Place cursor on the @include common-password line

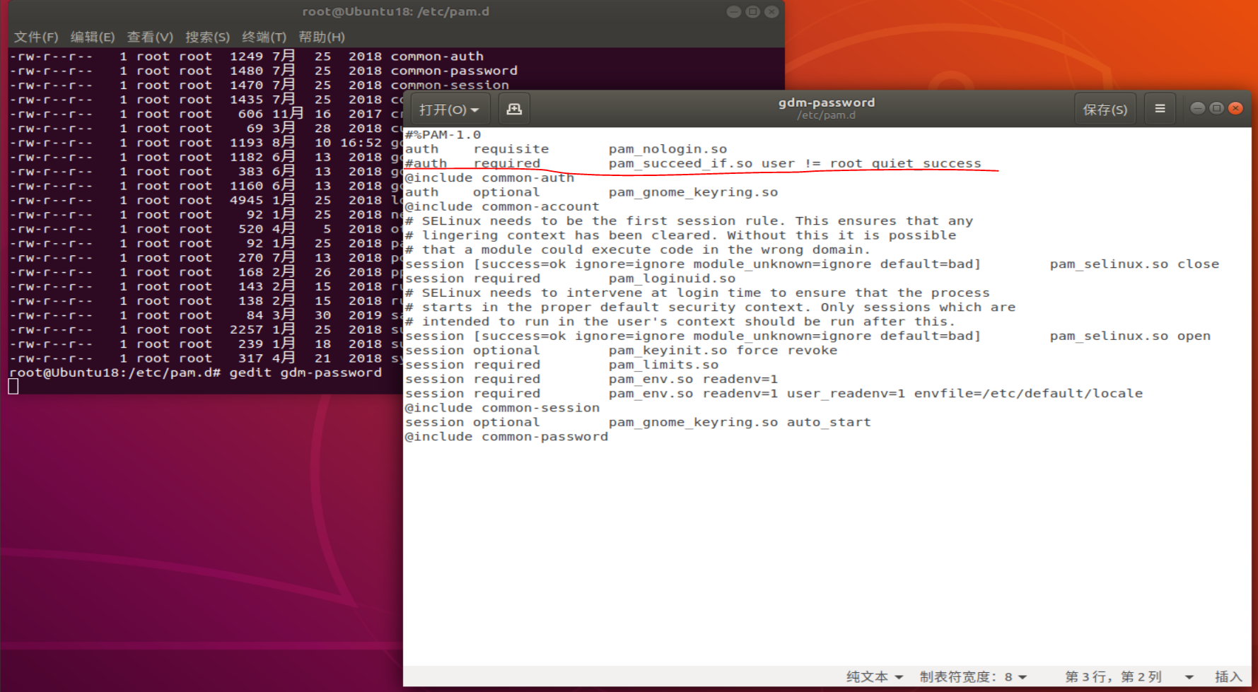506,436
